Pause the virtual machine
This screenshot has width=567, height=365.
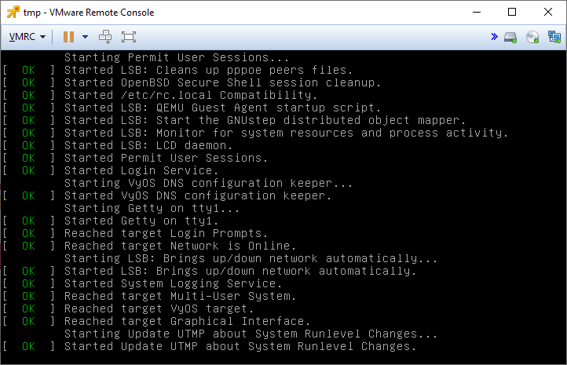pyautogui.click(x=68, y=37)
